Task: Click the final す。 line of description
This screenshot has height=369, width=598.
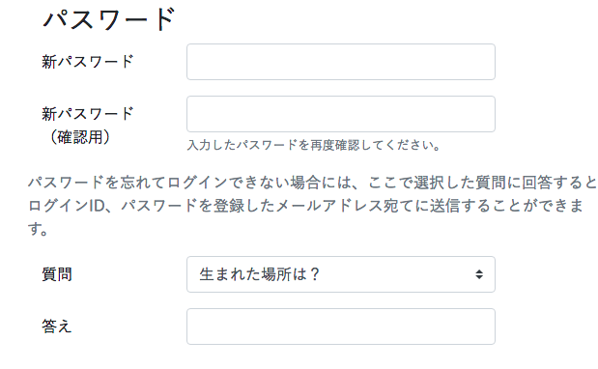Action: pyautogui.click(x=38, y=229)
